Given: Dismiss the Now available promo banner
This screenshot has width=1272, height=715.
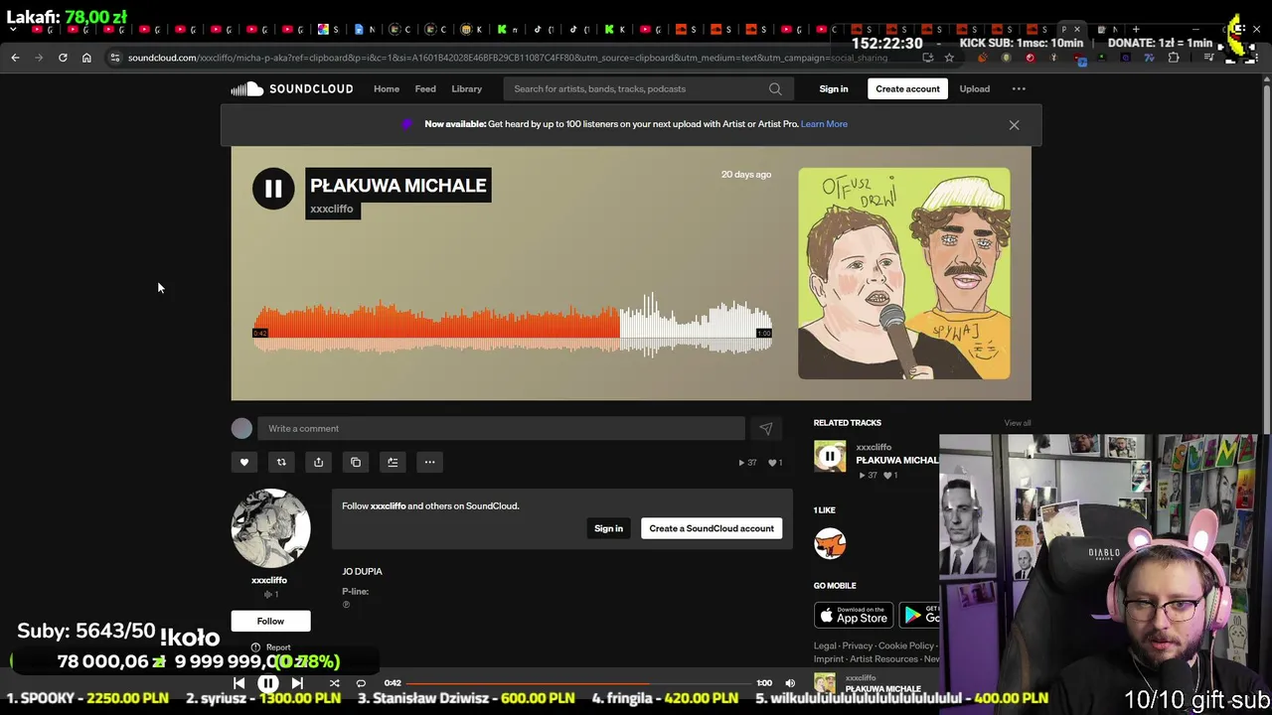Looking at the screenshot, I should pos(1014,125).
